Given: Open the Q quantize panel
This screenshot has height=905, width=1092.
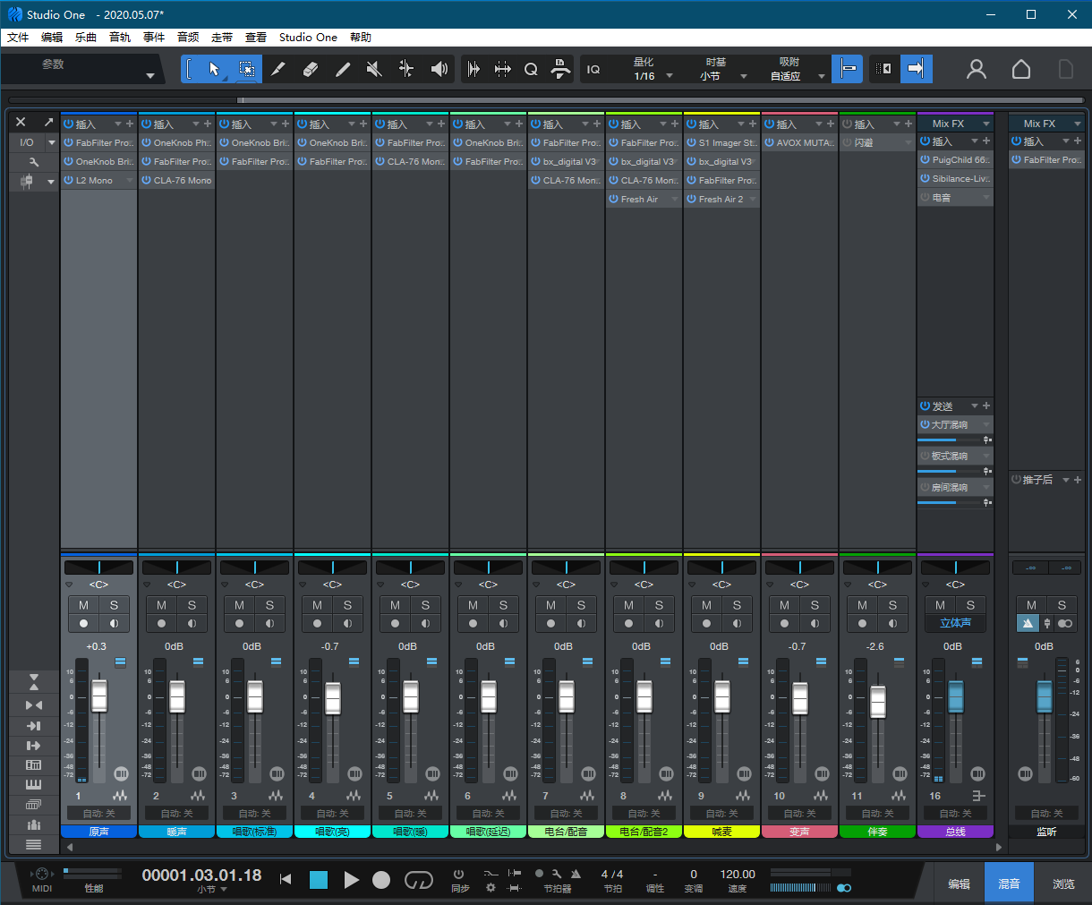Looking at the screenshot, I should pos(531,69).
